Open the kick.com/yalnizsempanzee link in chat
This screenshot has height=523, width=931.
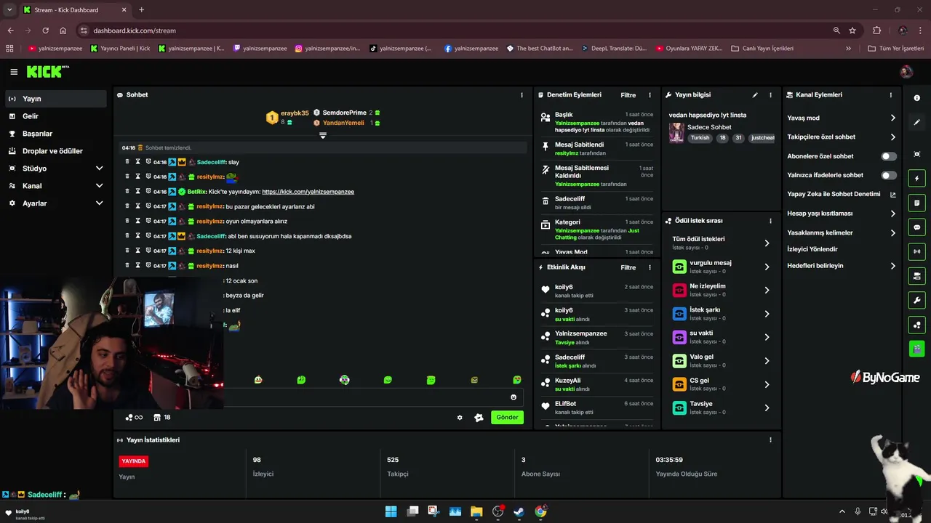coord(308,192)
